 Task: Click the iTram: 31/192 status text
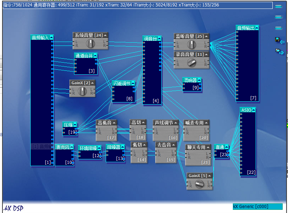(90, 5)
